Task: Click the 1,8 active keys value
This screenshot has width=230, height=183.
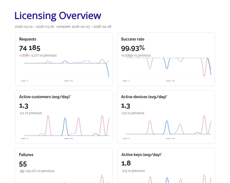Action: pos(126,163)
